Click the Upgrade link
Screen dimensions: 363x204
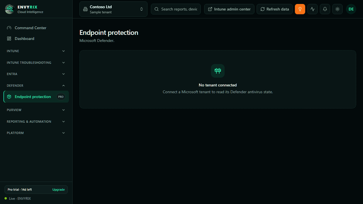click(58, 190)
